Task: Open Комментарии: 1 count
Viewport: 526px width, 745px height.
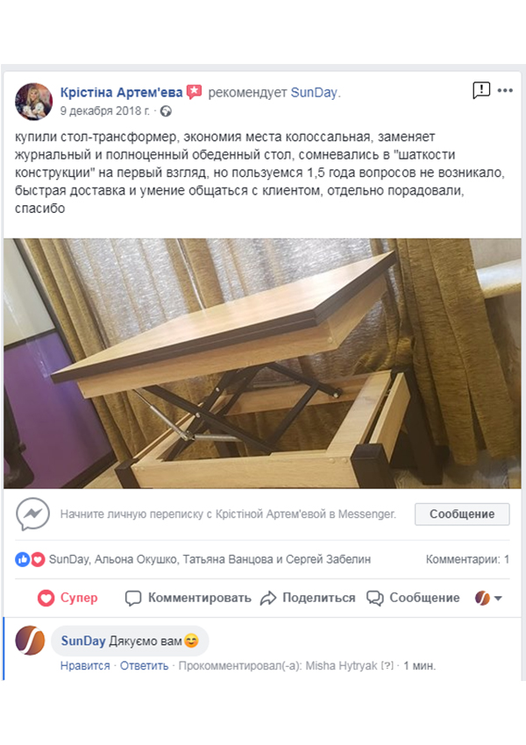Action: [467, 559]
